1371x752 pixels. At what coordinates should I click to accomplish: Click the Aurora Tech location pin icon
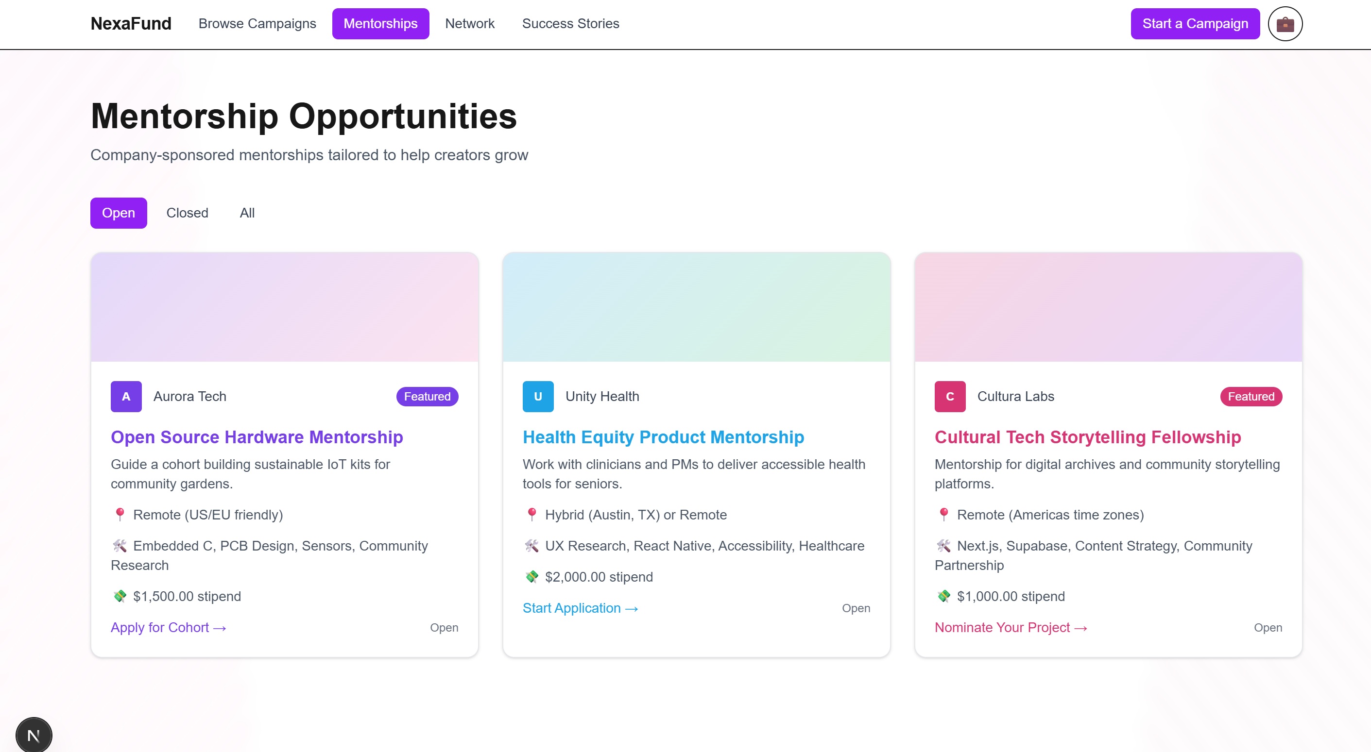click(120, 514)
